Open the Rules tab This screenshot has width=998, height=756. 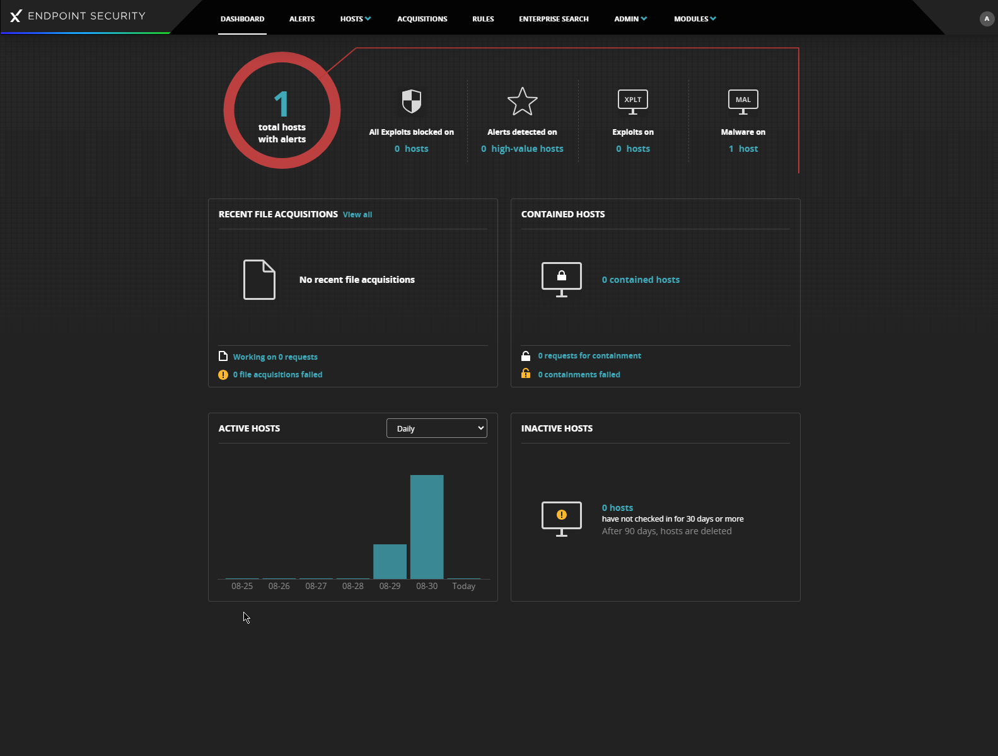(x=483, y=19)
